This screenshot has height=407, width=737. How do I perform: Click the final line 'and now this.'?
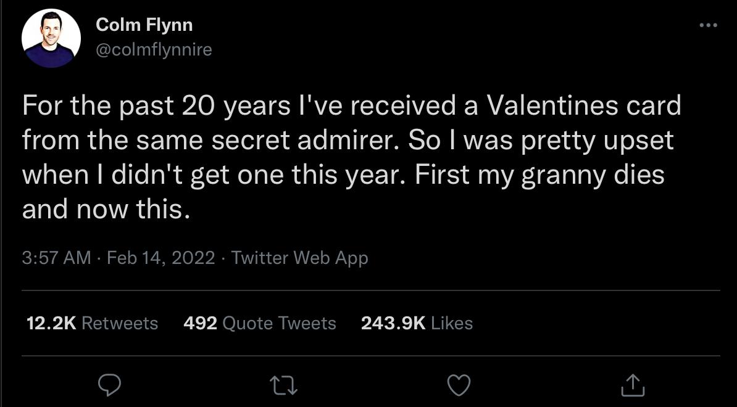point(105,210)
